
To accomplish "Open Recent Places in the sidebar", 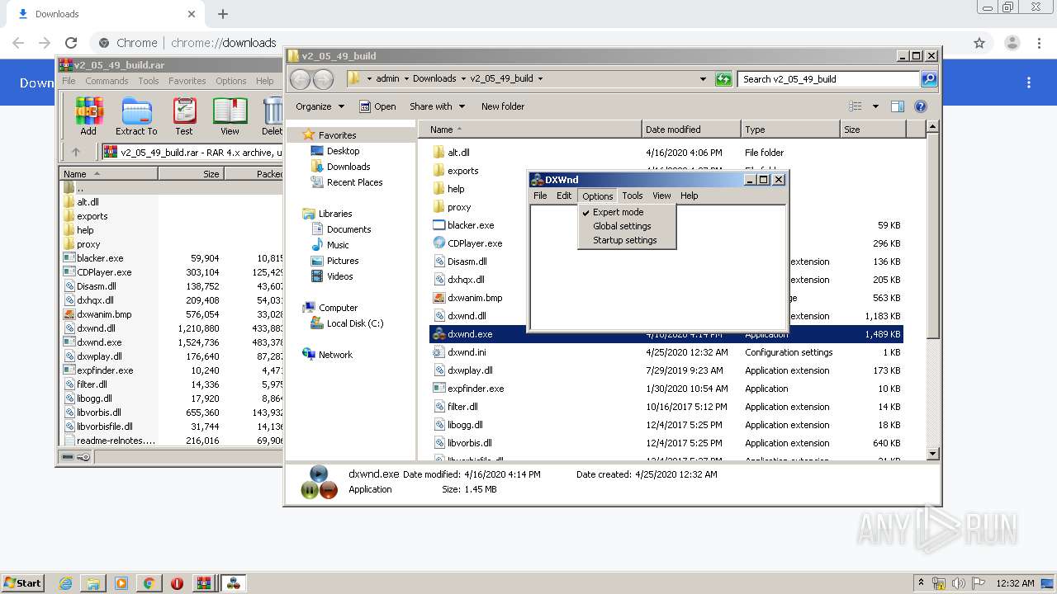I will [354, 182].
